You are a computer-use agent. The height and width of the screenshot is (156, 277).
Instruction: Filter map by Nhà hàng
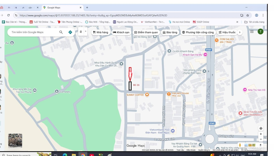click(x=101, y=32)
